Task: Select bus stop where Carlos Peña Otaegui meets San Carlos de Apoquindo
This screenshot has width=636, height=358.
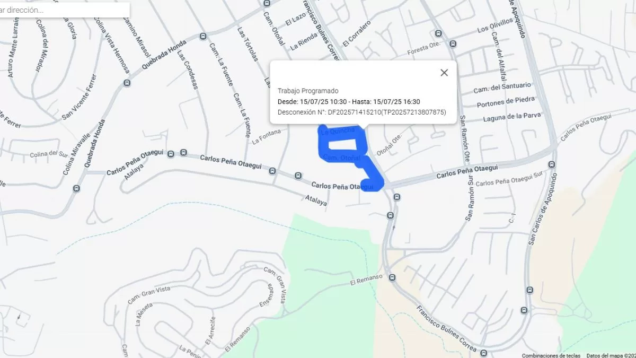Action: [552, 165]
